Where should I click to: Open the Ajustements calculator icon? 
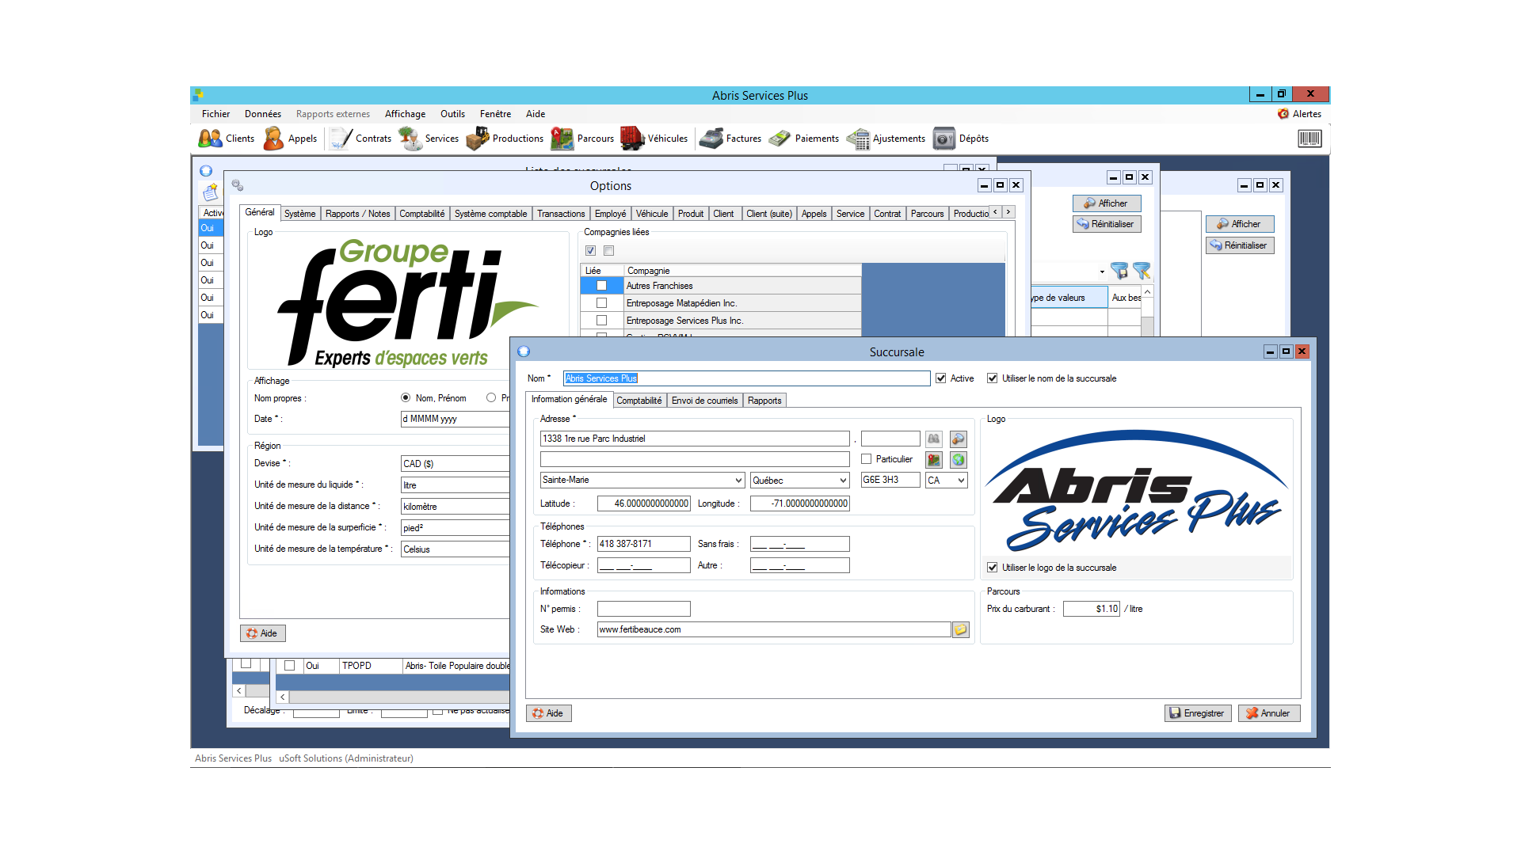(886, 139)
